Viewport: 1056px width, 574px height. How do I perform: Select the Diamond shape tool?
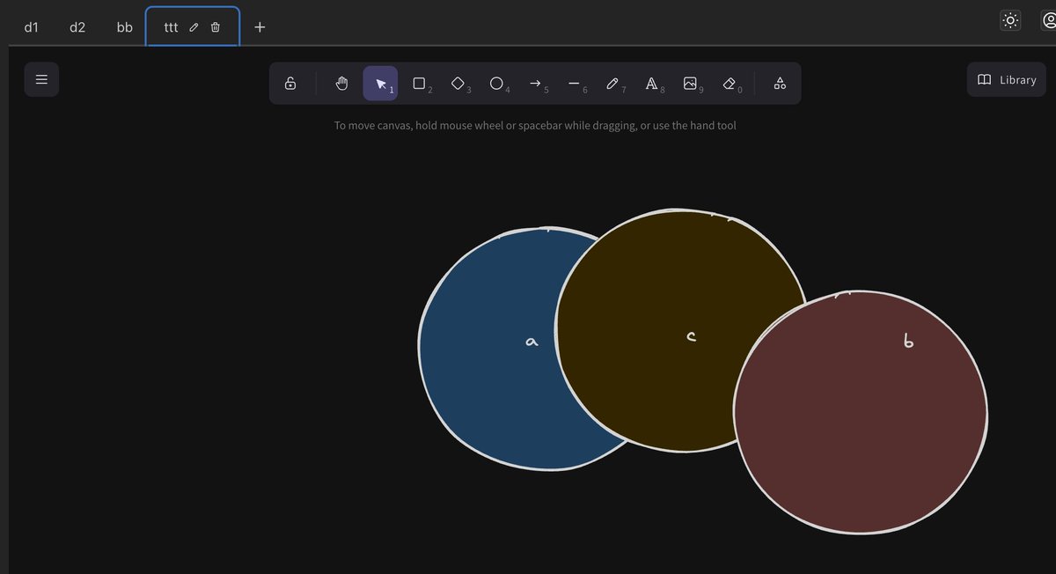[x=458, y=84]
